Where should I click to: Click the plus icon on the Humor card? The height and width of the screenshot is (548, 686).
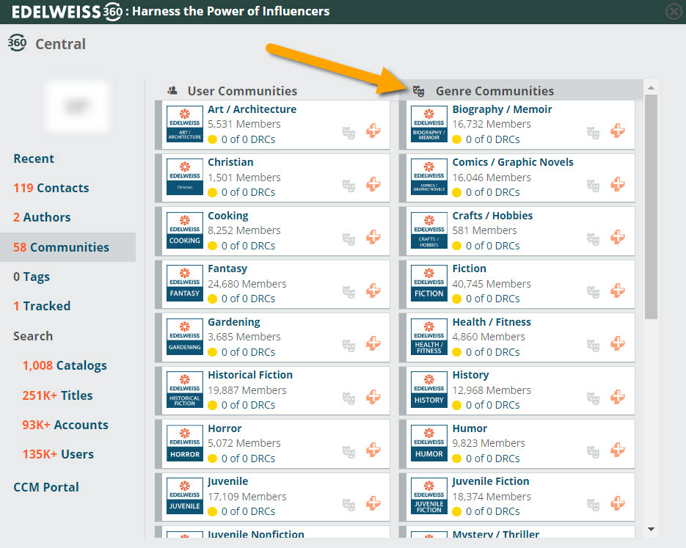(x=618, y=450)
